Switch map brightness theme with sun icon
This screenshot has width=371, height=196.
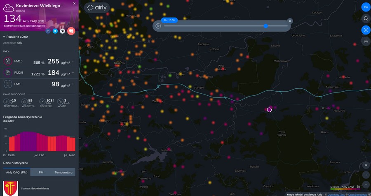point(366,41)
